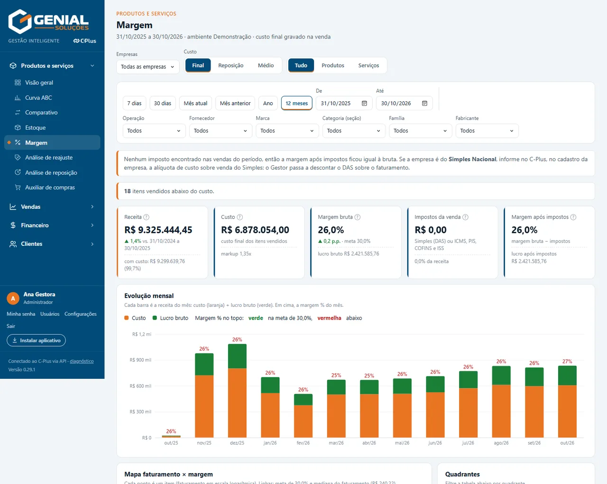607x484 pixels.
Task: Open the Fabricante dropdown
Action: coord(487,131)
